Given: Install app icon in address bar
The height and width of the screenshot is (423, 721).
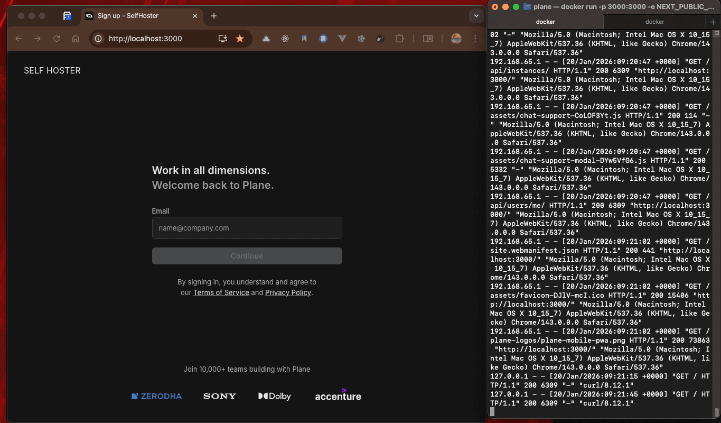Looking at the screenshot, I should (223, 39).
